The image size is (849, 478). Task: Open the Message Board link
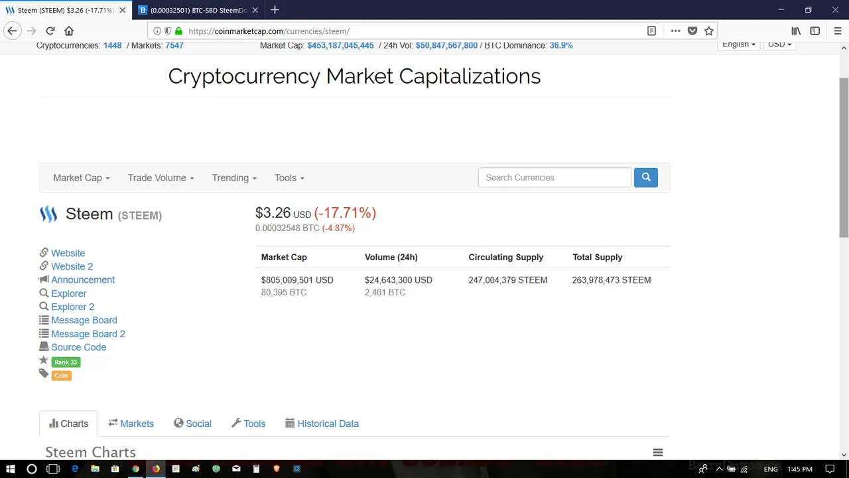(84, 320)
